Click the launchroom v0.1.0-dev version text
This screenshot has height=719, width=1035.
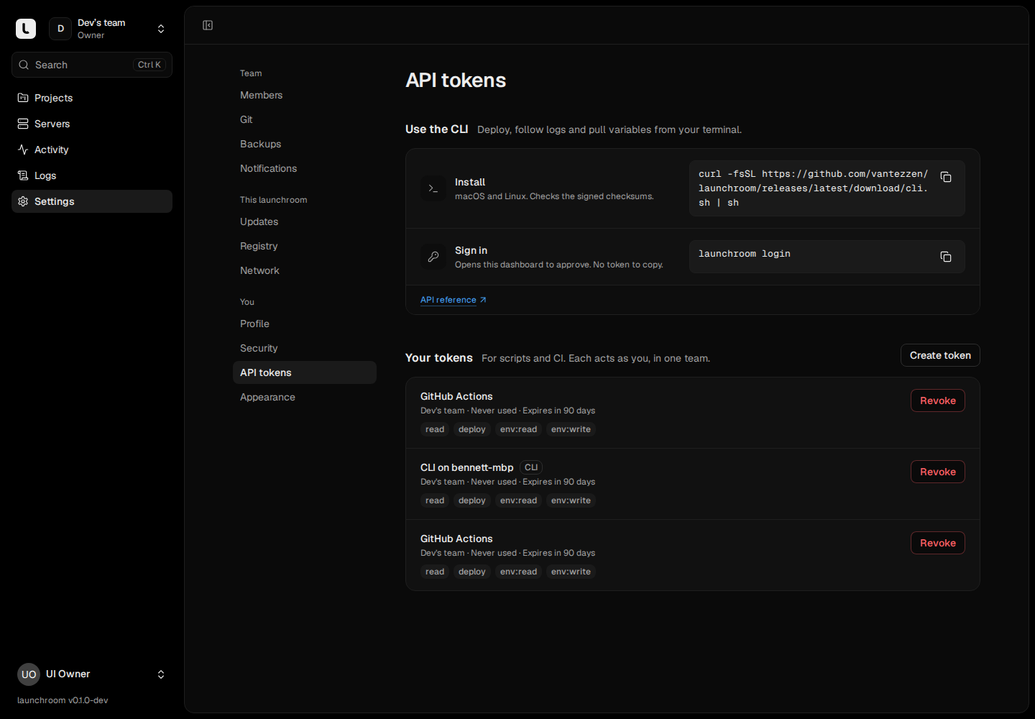pos(63,700)
